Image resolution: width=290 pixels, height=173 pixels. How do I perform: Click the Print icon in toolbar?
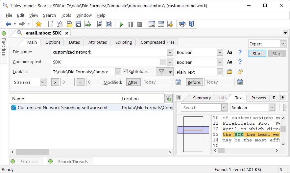tap(182, 24)
